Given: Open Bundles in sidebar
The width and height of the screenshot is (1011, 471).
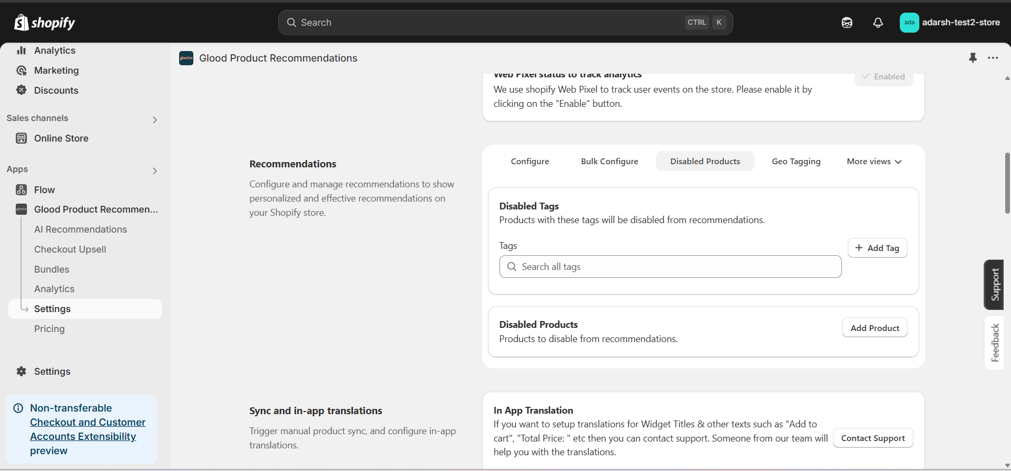Looking at the screenshot, I should tap(52, 269).
